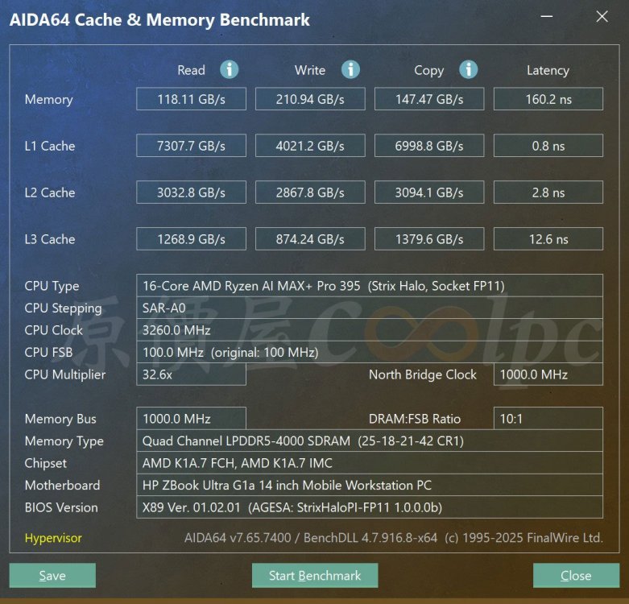Click the CPU Stepping label
The height and width of the screenshot is (604, 629).
[x=63, y=308]
